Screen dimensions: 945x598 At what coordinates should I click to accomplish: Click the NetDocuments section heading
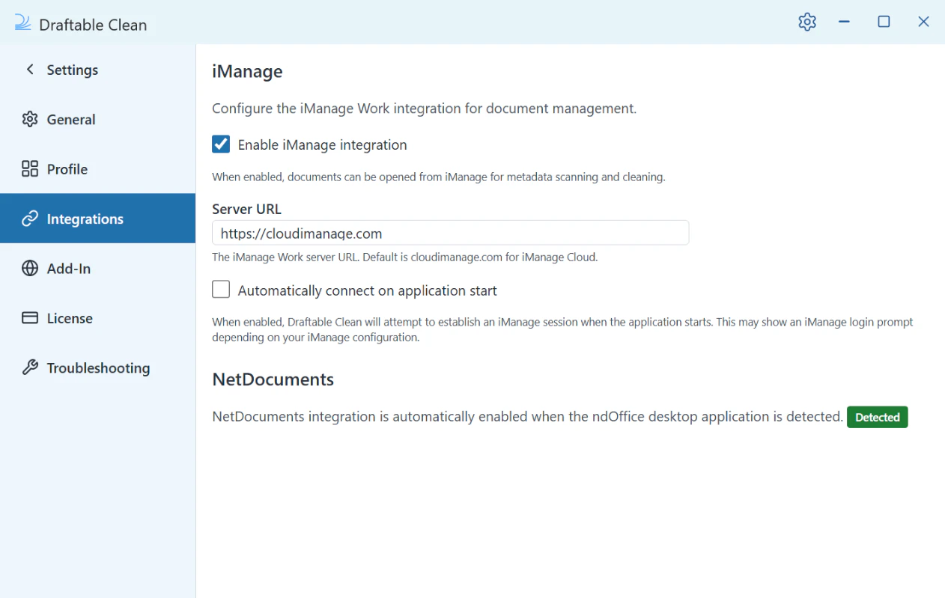coord(273,379)
